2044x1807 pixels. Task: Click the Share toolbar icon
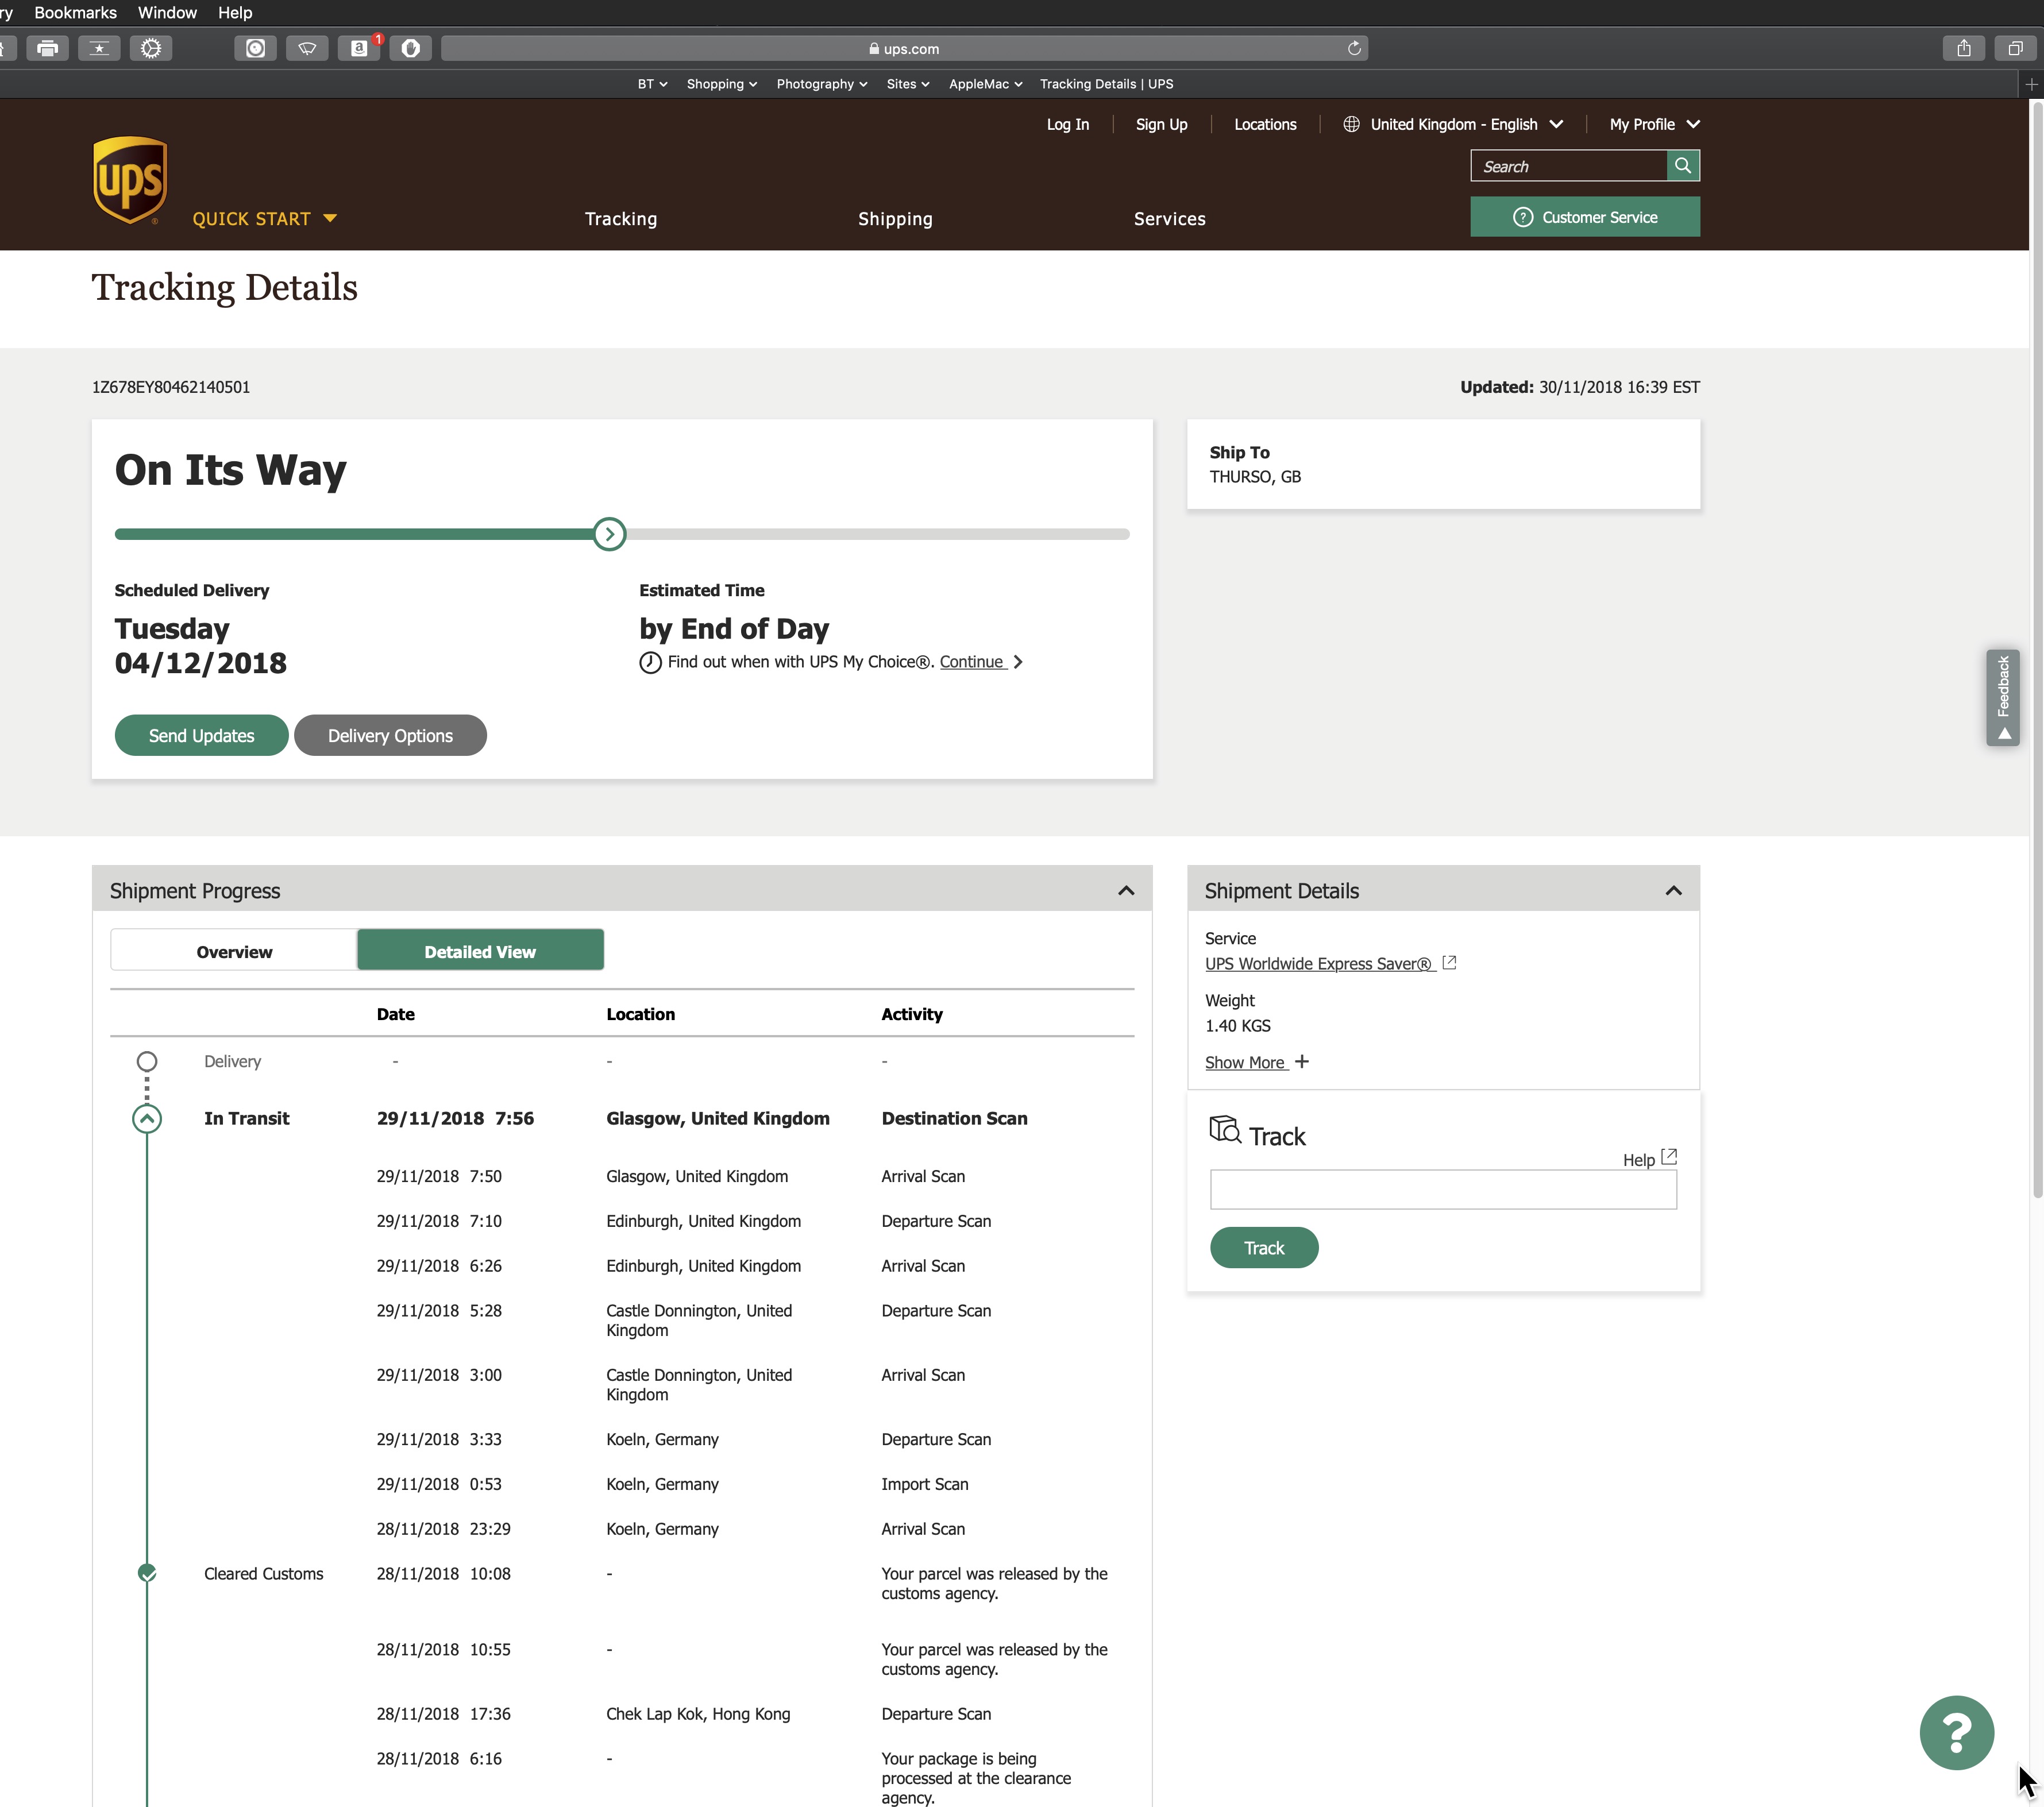tap(1964, 48)
